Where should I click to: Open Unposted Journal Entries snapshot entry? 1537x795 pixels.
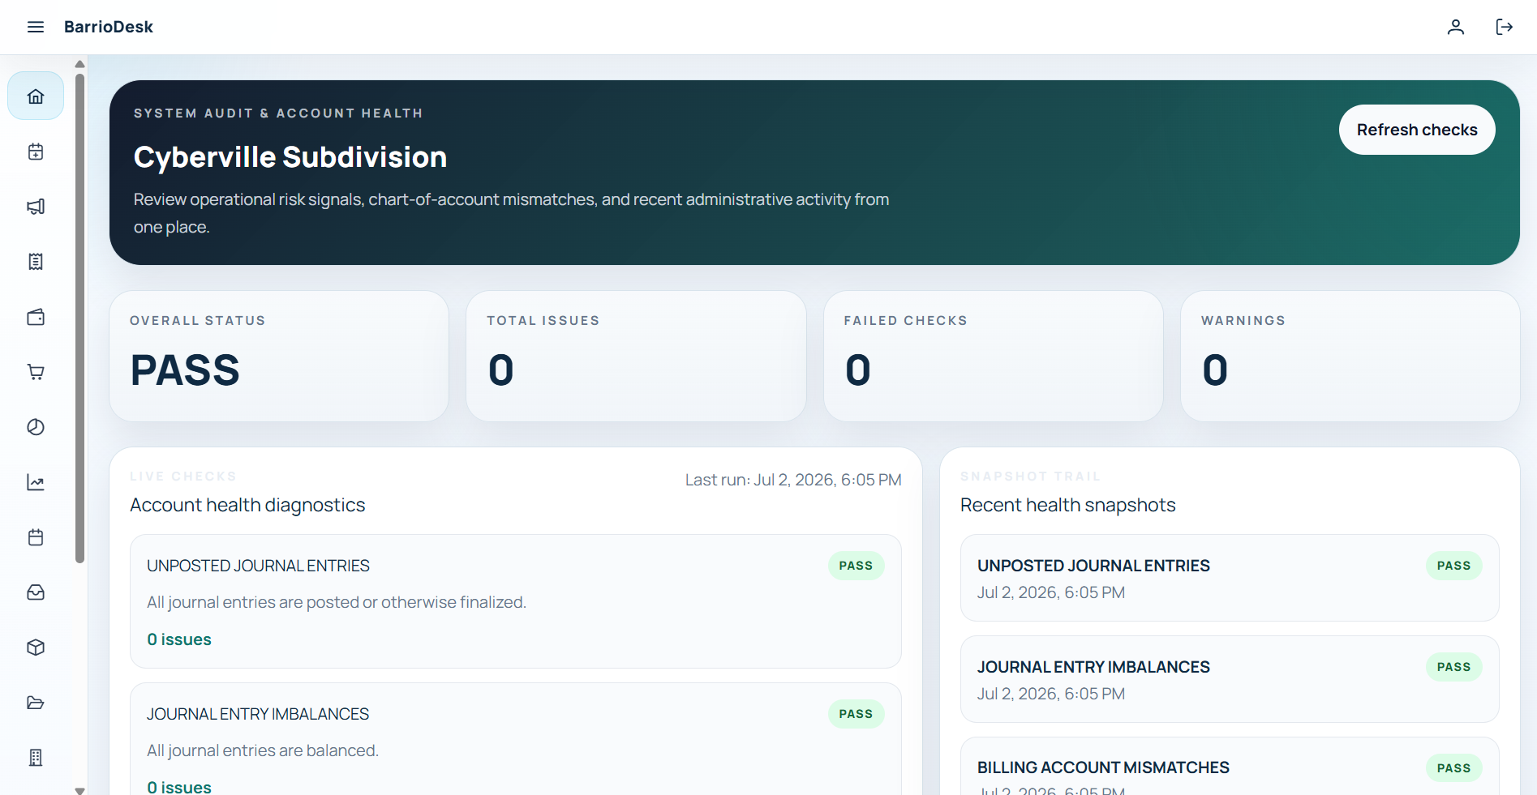point(1230,578)
